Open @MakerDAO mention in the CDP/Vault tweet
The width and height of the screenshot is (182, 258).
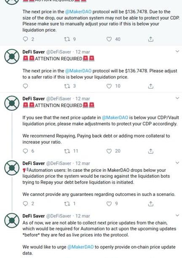pos(115,117)
